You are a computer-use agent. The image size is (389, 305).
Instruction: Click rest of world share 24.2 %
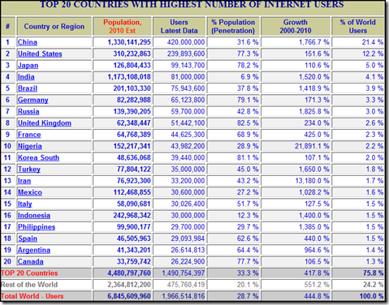(x=373, y=285)
